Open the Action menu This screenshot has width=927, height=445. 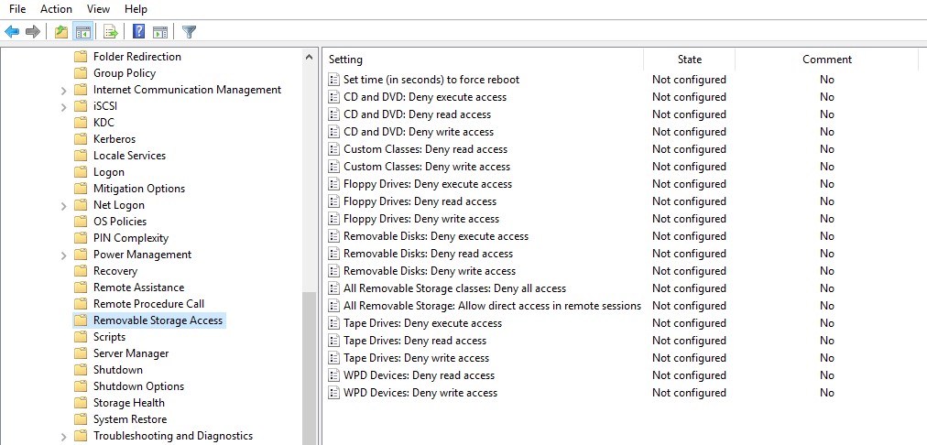56,9
